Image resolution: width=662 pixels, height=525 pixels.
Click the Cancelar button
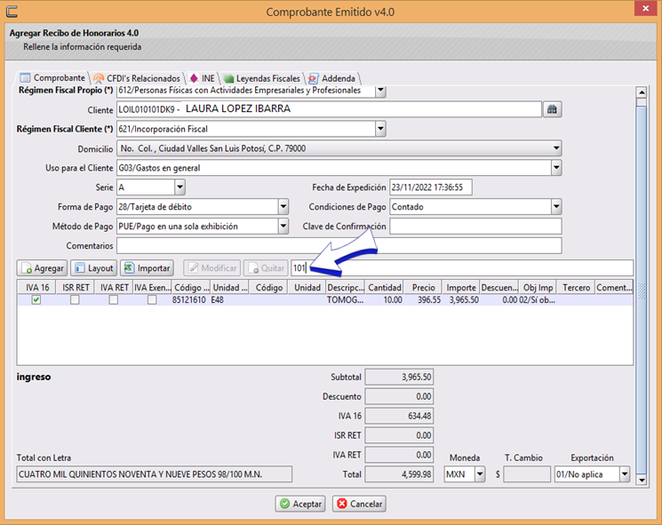click(359, 504)
